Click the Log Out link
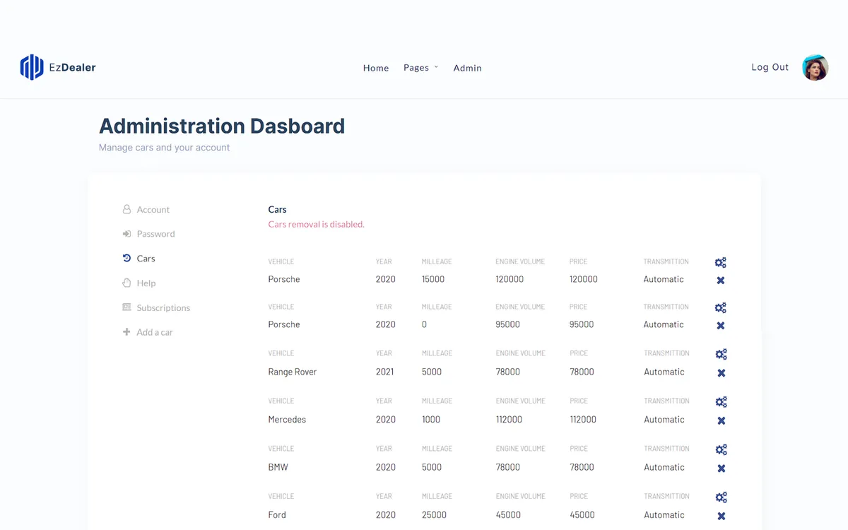 pos(770,67)
